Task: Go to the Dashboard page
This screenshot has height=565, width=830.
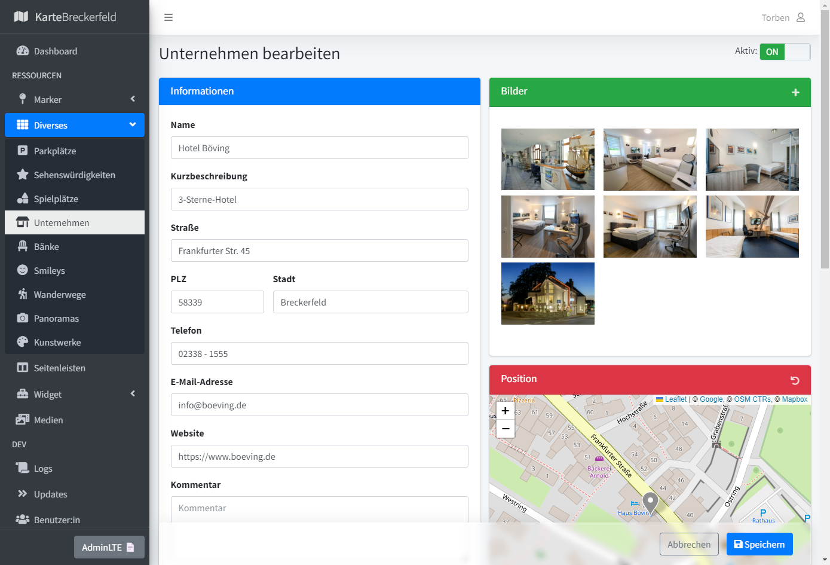Action: click(55, 51)
